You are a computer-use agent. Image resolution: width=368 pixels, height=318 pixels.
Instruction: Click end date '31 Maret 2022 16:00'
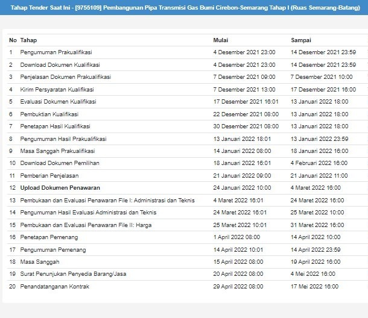click(317, 225)
